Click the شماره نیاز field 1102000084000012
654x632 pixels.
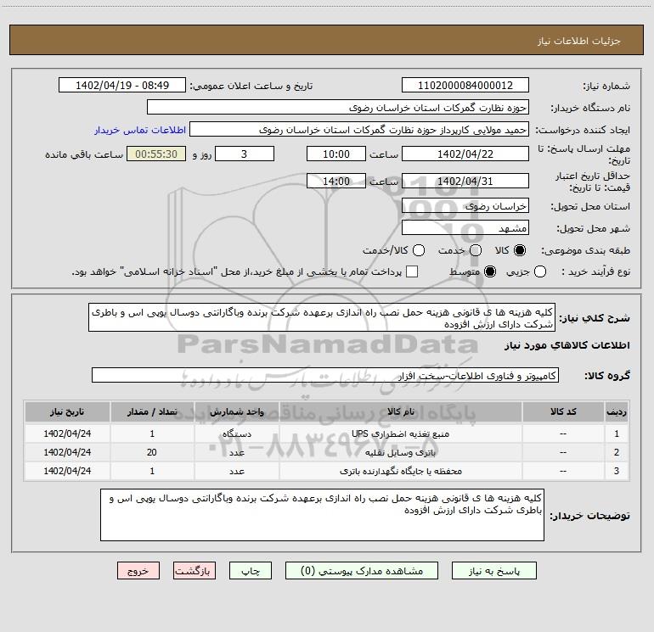coord(465,86)
